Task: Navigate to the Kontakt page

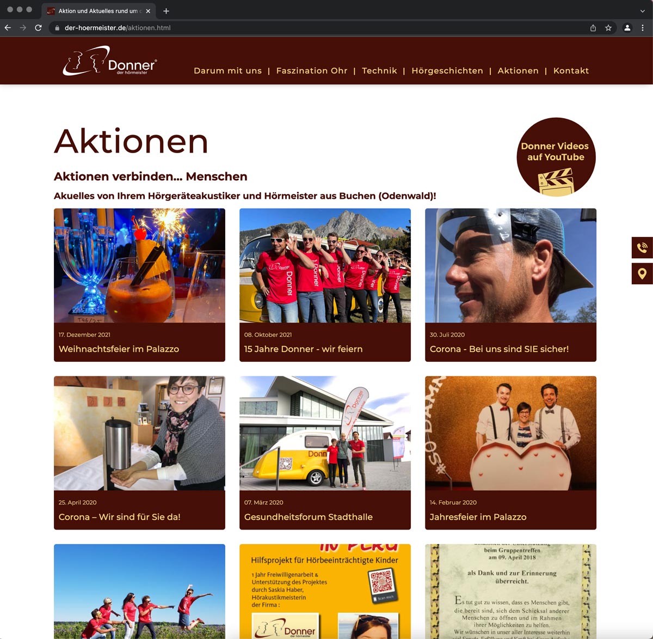Action: point(571,71)
